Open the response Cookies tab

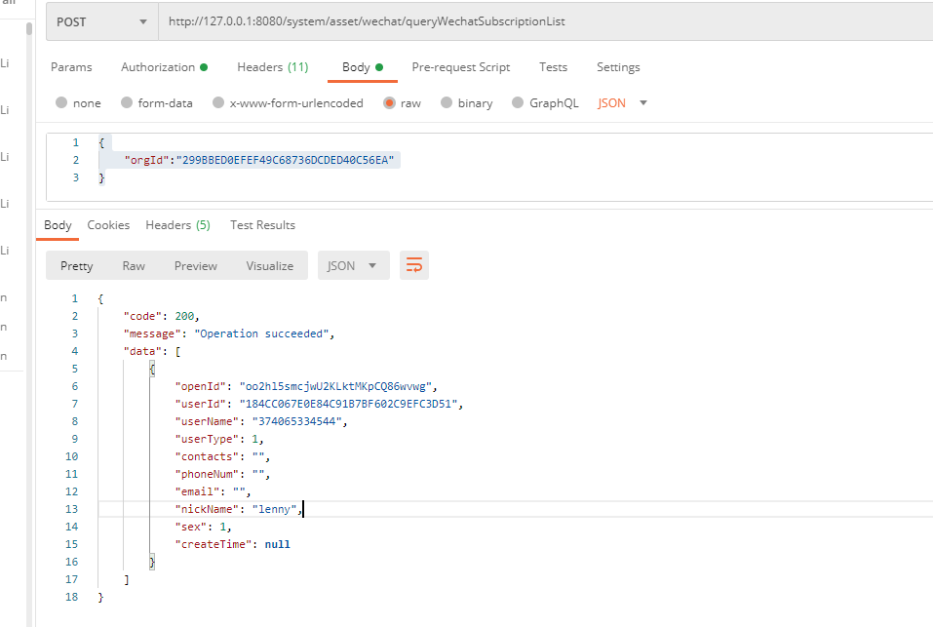[108, 225]
